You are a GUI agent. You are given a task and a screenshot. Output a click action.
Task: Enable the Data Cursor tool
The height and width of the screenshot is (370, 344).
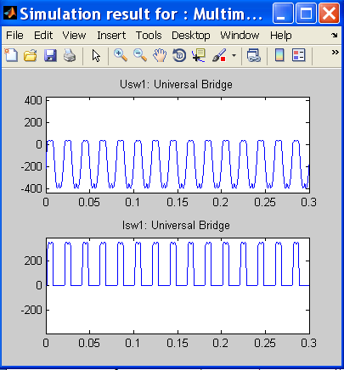coord(199,55)
